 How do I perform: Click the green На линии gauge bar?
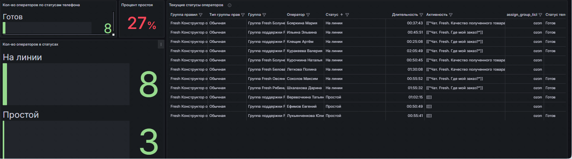pyautogui.click(x=5, y=84)
